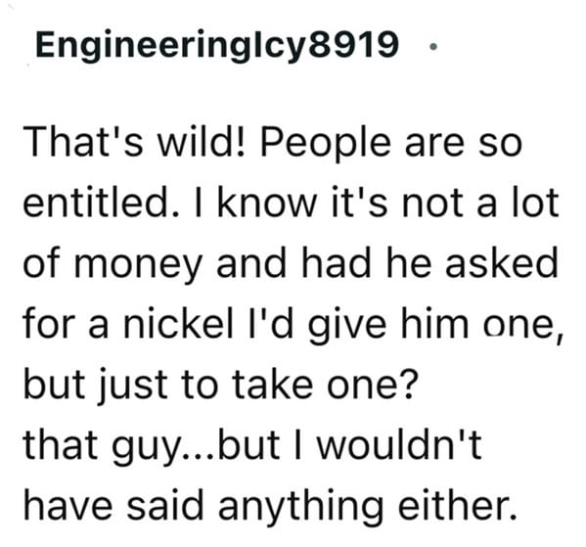
Task: Click the word "give" in the fourth line
Action: 347,325
